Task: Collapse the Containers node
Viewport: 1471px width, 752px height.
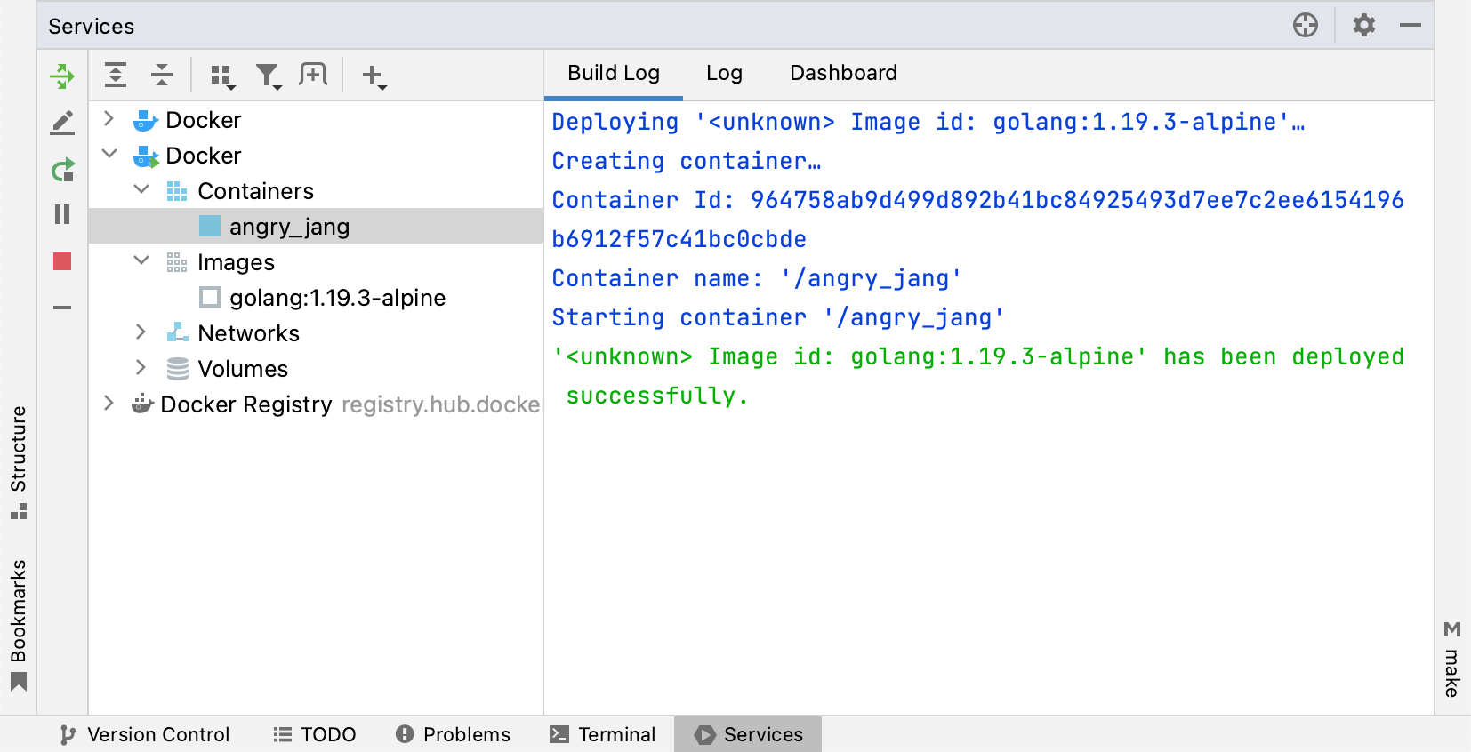Action: click(141, 189)
